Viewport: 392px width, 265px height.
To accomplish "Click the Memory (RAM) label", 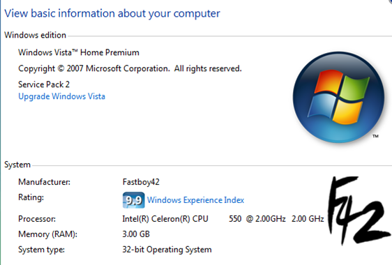I will (x=47, y=234).
